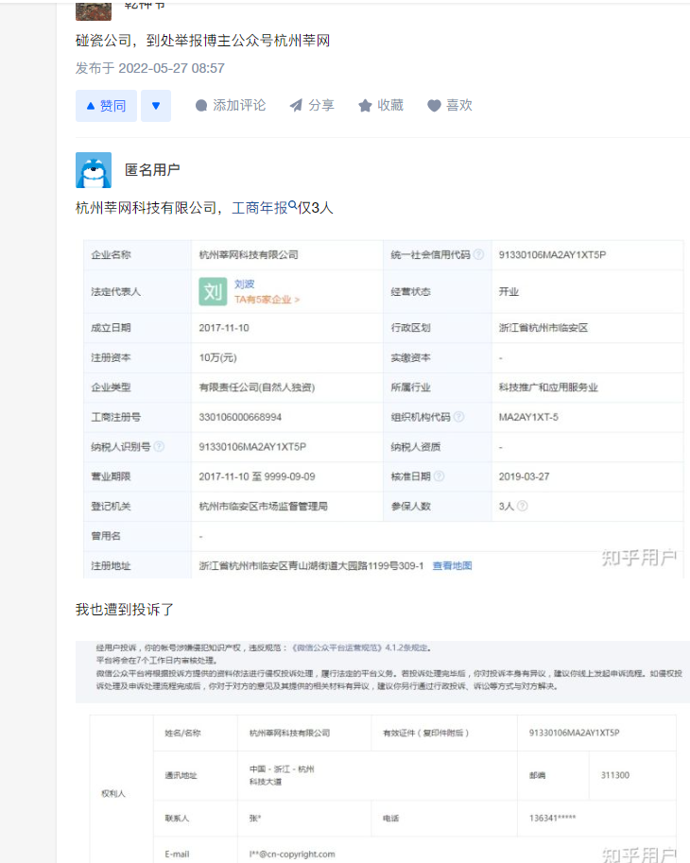
Task: Click publish date 发布于 2022-05-27 08:57
Action: pos(150,68)
